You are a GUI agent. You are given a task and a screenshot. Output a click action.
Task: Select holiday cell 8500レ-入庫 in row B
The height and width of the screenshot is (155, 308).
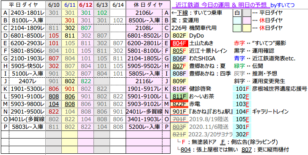click(x=145, y=21)
